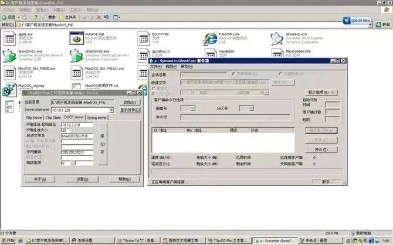Click the Explorer Up folder icon

(36, 17)
